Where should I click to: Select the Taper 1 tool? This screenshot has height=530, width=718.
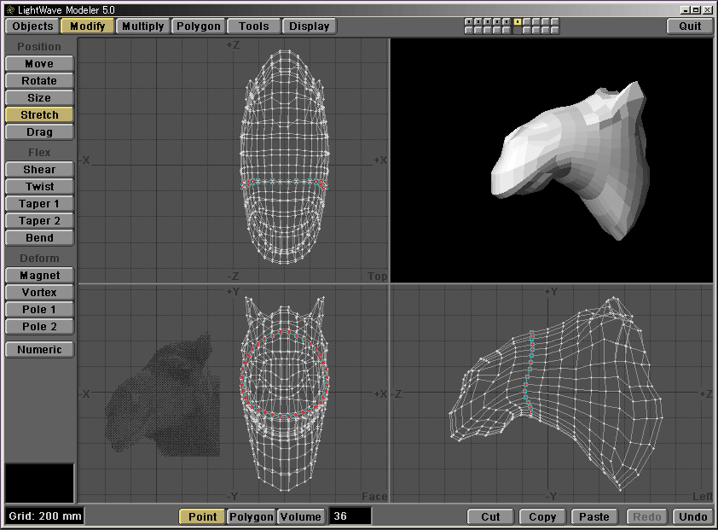point(39,204)
